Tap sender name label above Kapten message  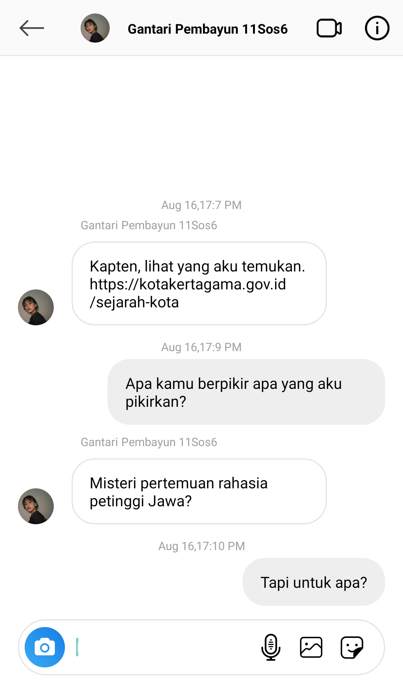click(149, 225)
